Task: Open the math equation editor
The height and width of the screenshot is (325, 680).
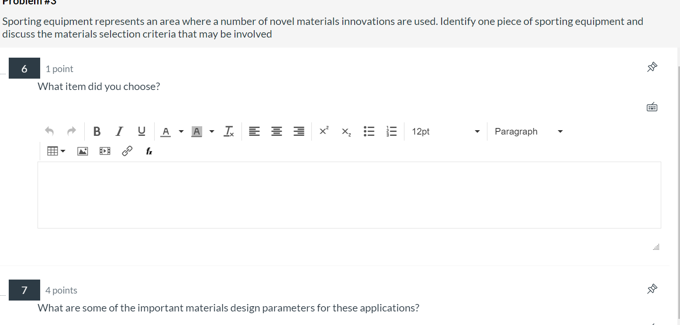Action: tap(149, 151)
